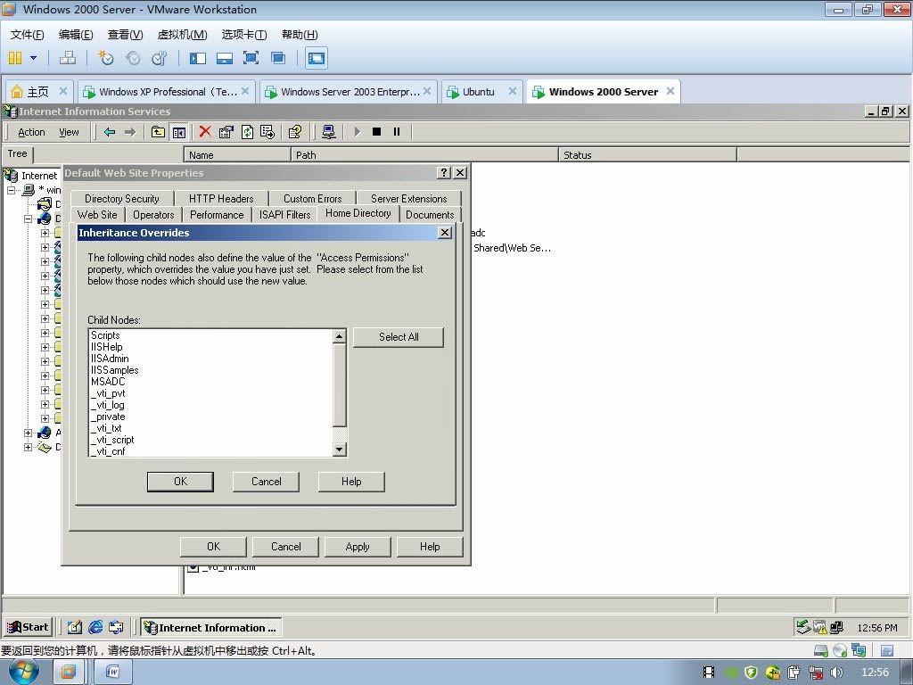
Task: Click Child Nodes scrollbar down arrow
Action: pos(340,450)
